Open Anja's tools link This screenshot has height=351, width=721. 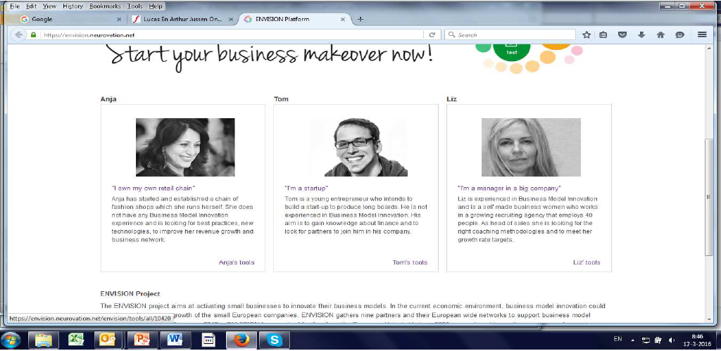click(237, 262)
